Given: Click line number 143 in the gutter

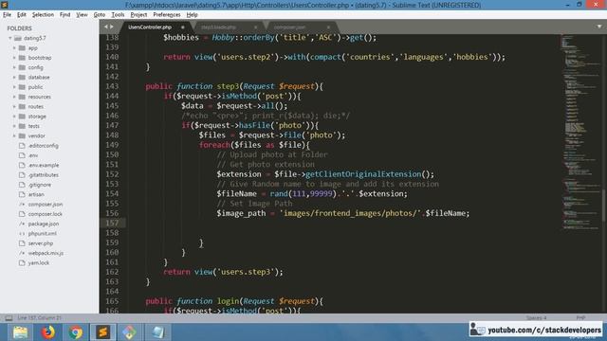Looking at the screenshot, I should [x=112, y=86].
